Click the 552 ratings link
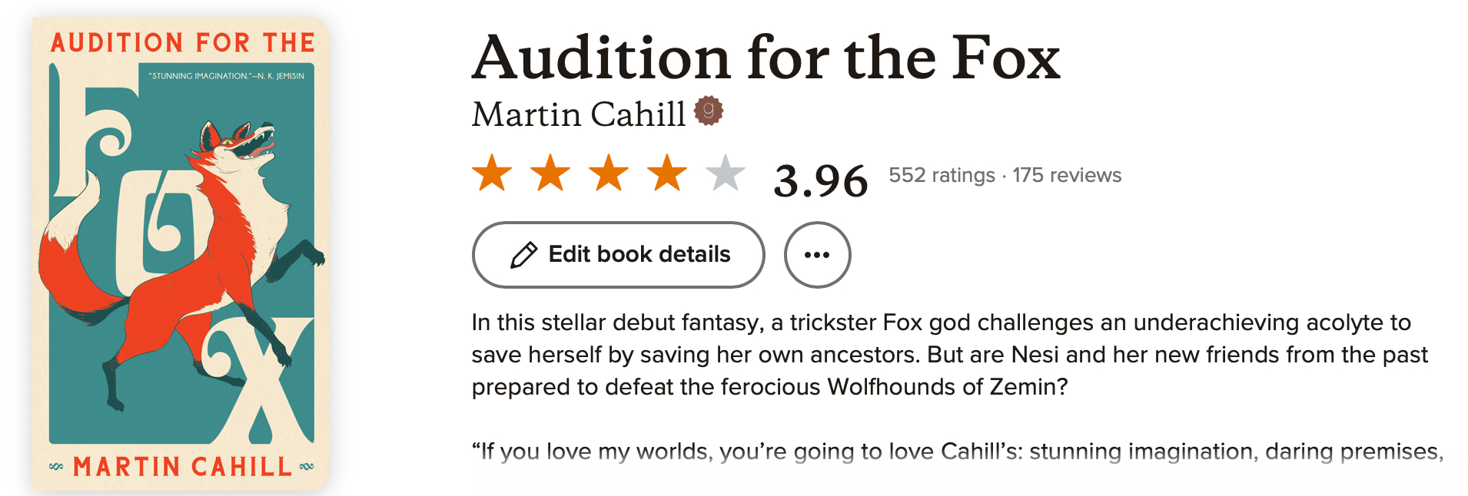Screen dimensions: 1468x496 pyautogui.click(x=942, y=175)
